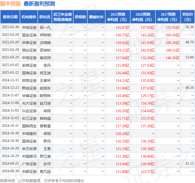195x183 pixels.
Task: Click analyst name 扈世民
Action: (45, 58)
